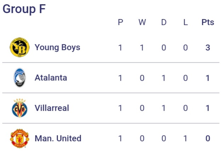Screen dimensions: 222x151
Task: Click Man. United's points value 0
Action: [x=208, y=138]
